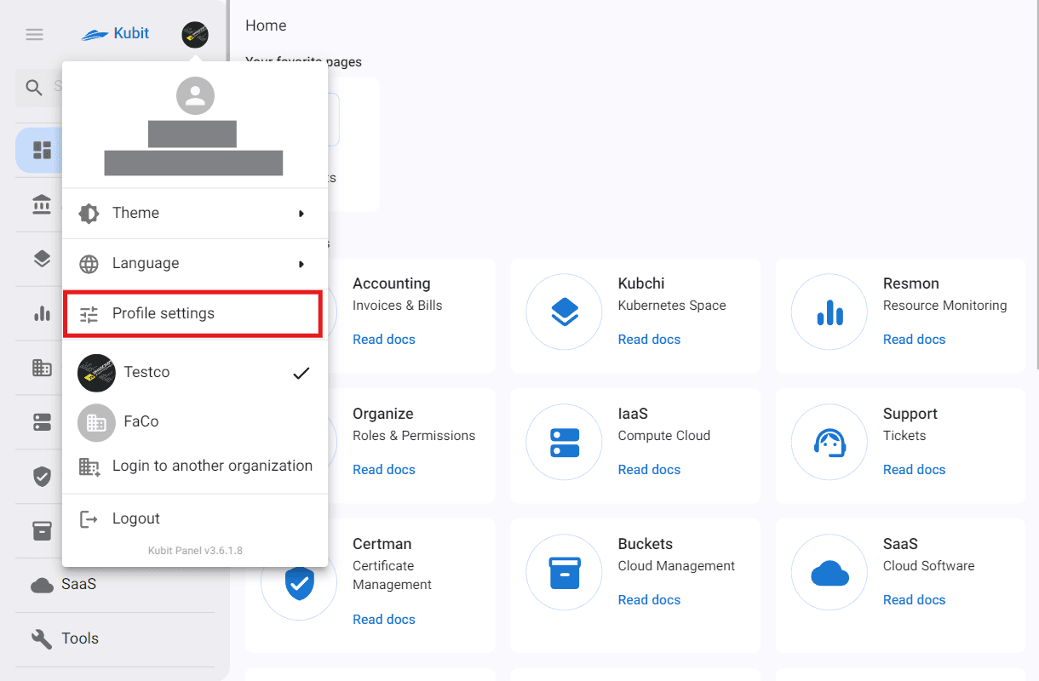The width and height of the screenshot is (1039, 681).
Task: Choose Login to another organization
Action: (x=195, y=466)
